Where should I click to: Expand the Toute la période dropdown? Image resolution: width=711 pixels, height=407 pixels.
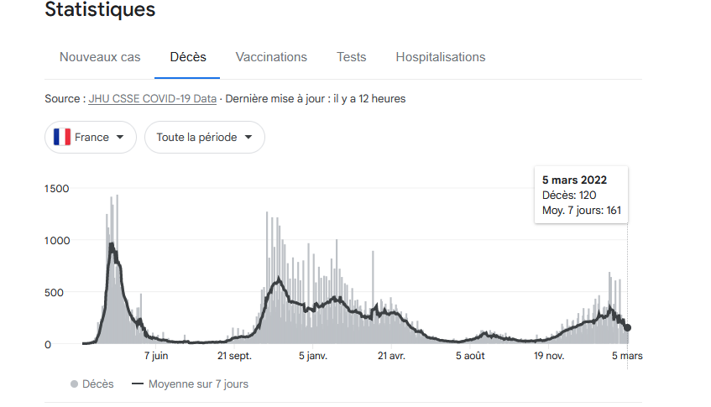[x=204, y=138]
